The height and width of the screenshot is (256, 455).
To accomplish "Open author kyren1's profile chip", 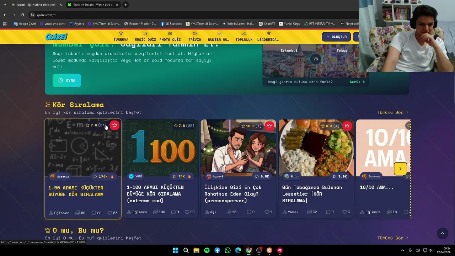I will click(215, 176).
